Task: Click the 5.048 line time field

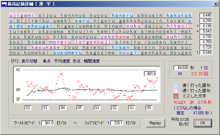Action: pyautogui.click(x=206, y=53)
